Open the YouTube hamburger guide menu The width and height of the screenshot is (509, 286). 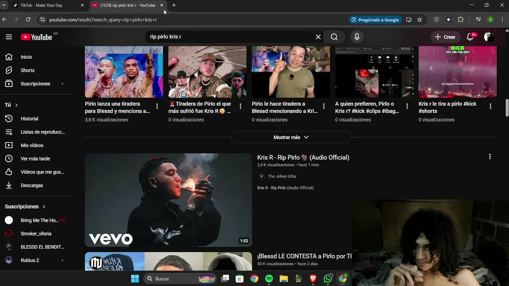(x=9, y=37)
